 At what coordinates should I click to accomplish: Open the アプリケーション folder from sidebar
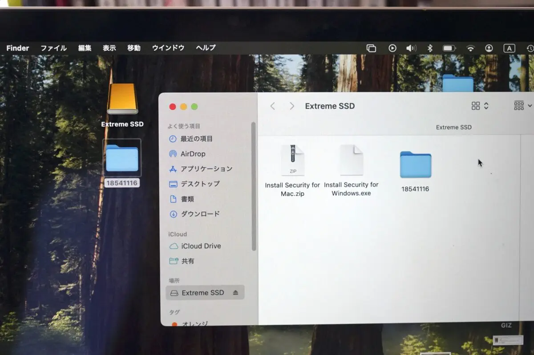click(x=206, y=169)
